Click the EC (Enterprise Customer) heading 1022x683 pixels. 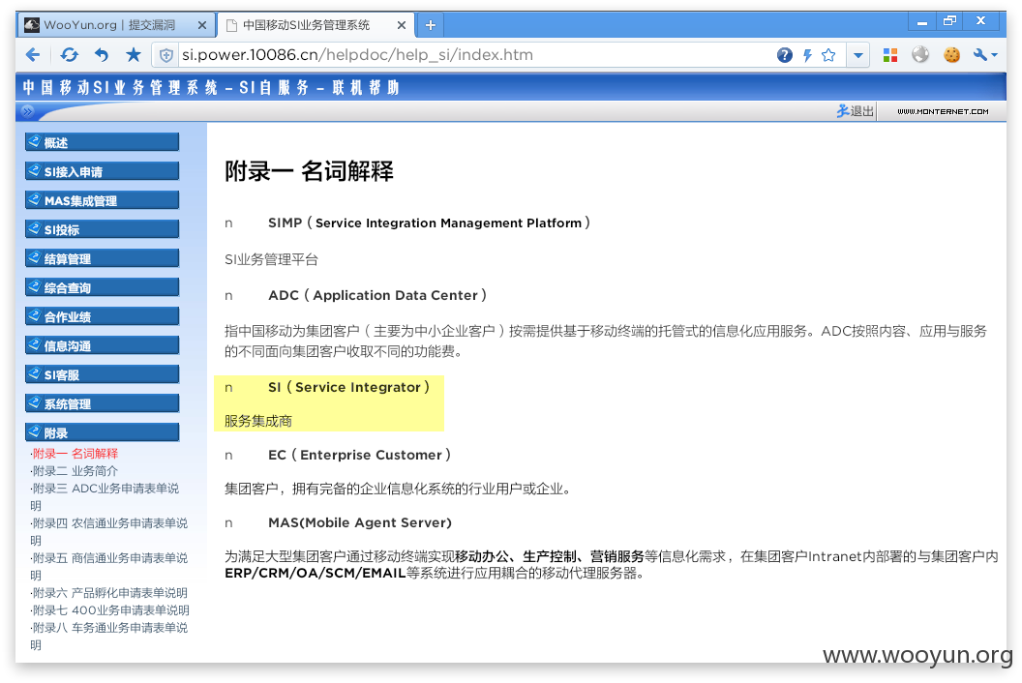coord(359,455)
